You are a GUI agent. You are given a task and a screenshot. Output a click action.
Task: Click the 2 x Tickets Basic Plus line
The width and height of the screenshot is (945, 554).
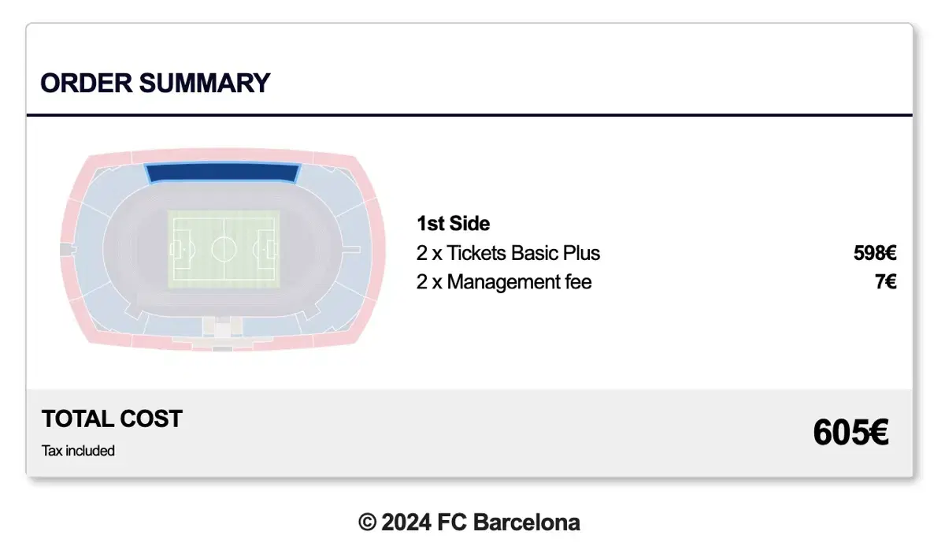point(508,253)
